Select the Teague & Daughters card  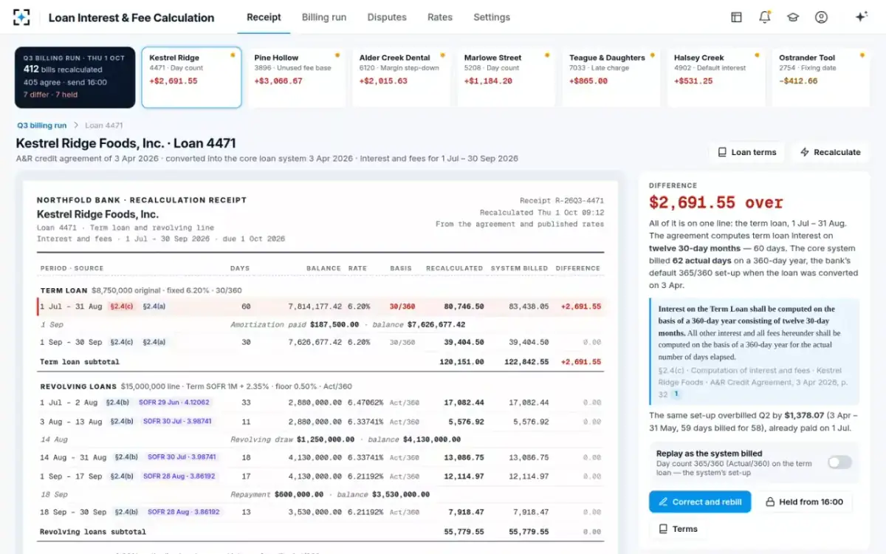click(x=611, y=78)
